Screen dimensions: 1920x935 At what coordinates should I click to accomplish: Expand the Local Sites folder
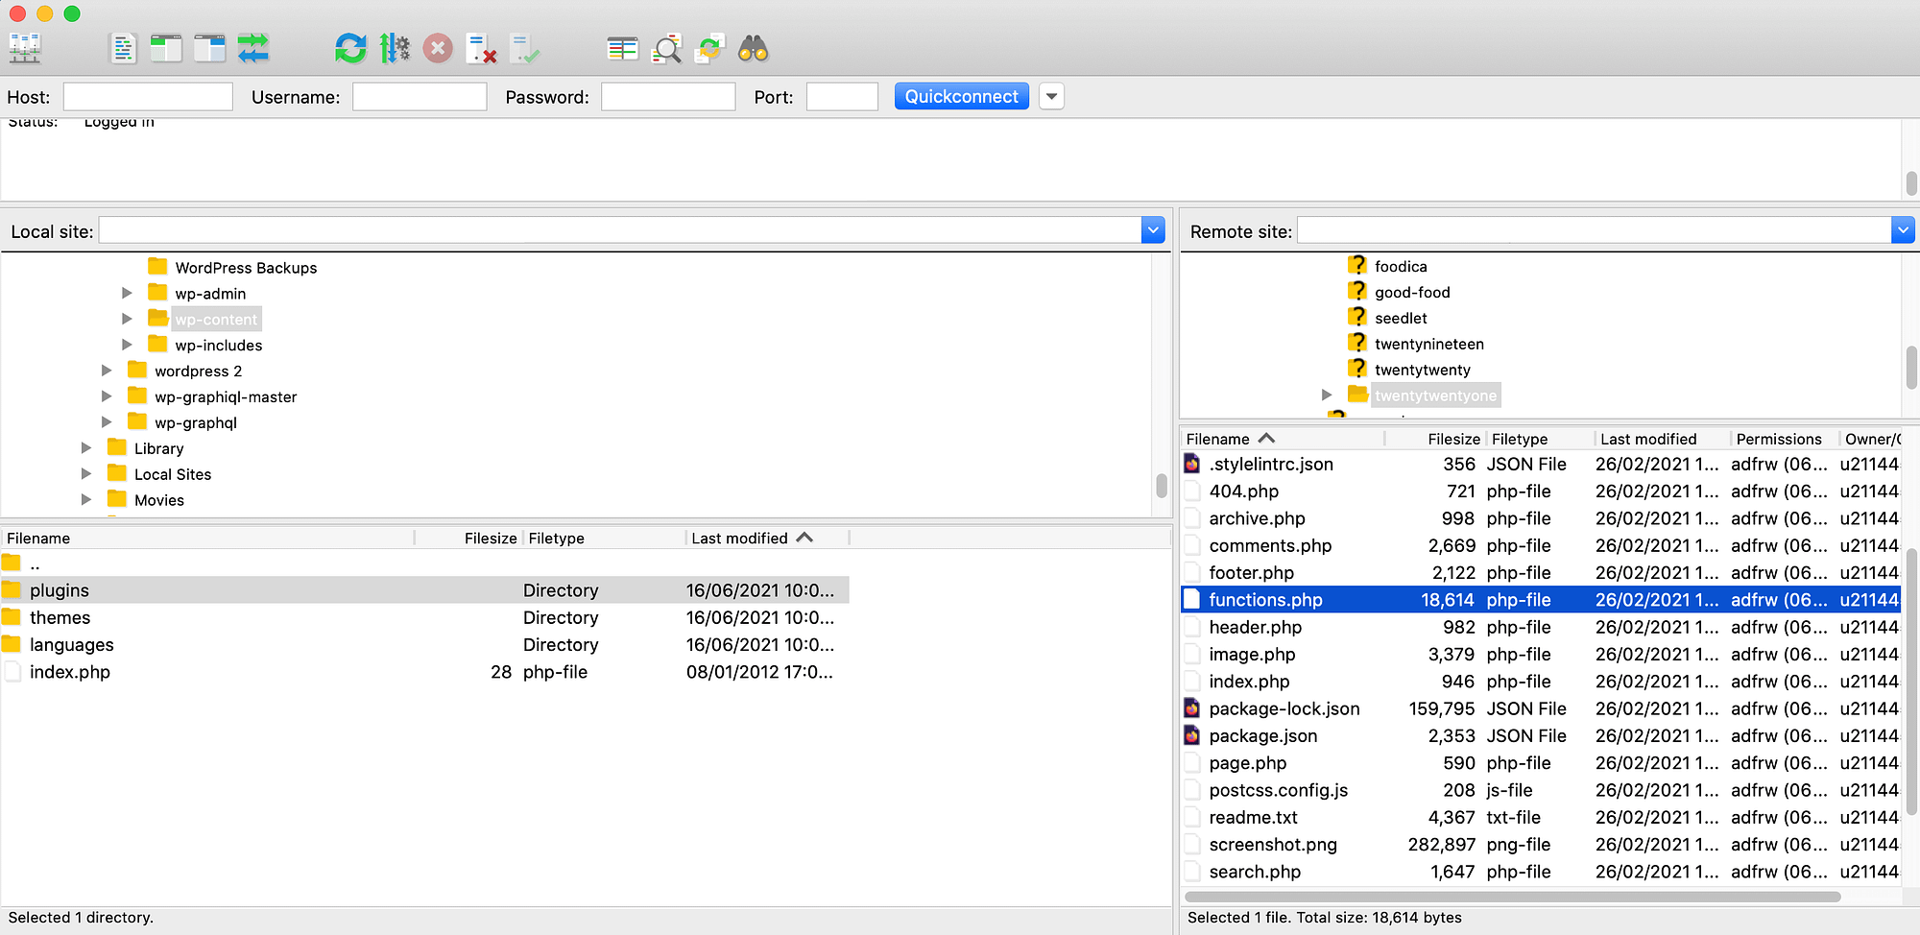coord(86,473)
